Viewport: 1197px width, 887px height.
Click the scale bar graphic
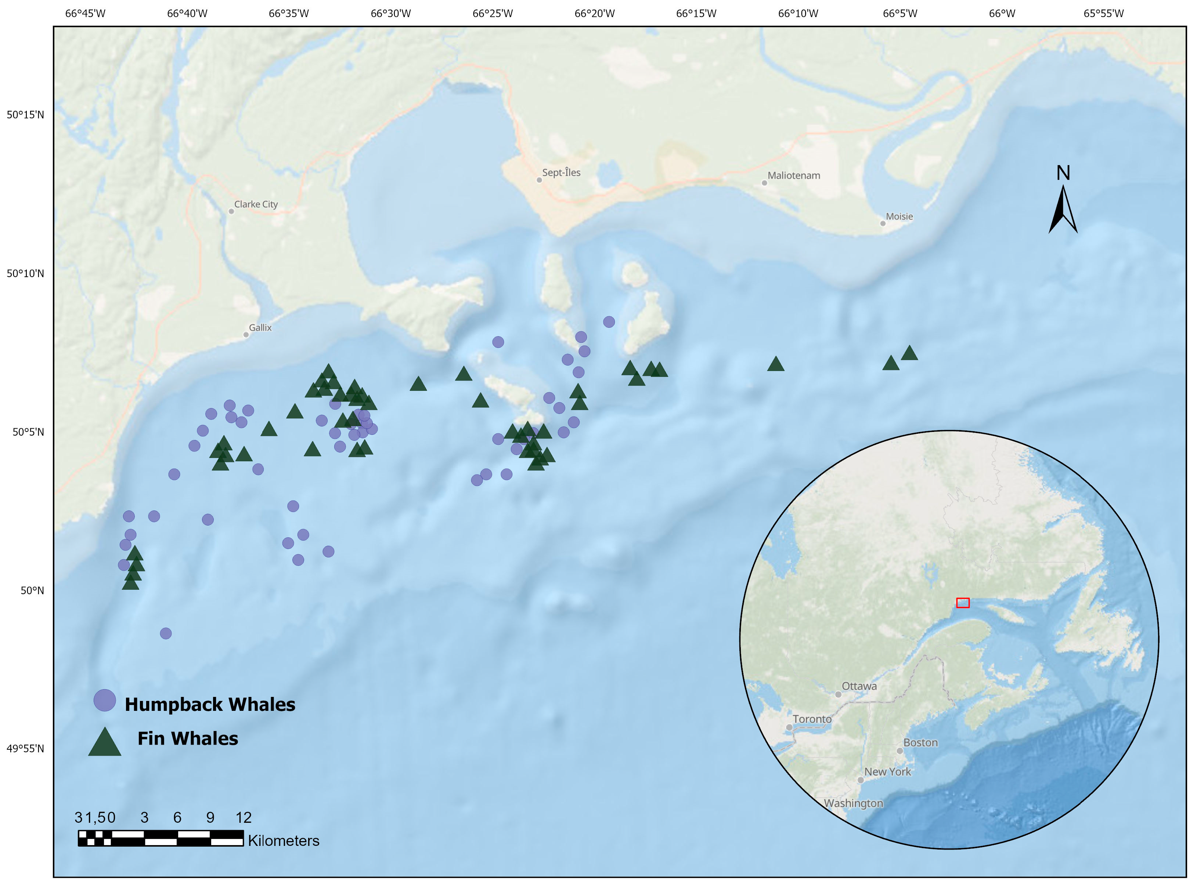[161, 838]
